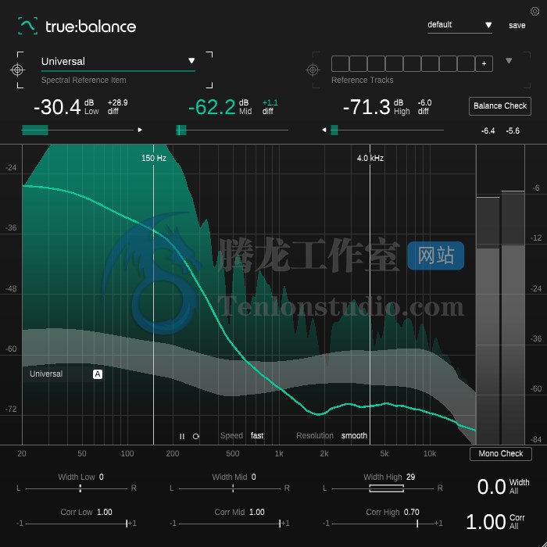
Task: Click the -6.4 left peak level readout
Action: [x=488, y=130]
